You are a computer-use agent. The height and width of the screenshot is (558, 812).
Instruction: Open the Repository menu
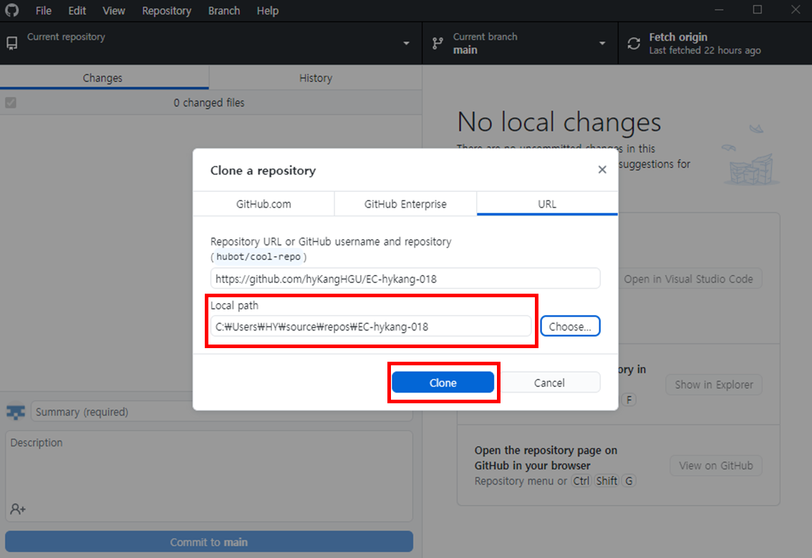(x=166, y=11)
